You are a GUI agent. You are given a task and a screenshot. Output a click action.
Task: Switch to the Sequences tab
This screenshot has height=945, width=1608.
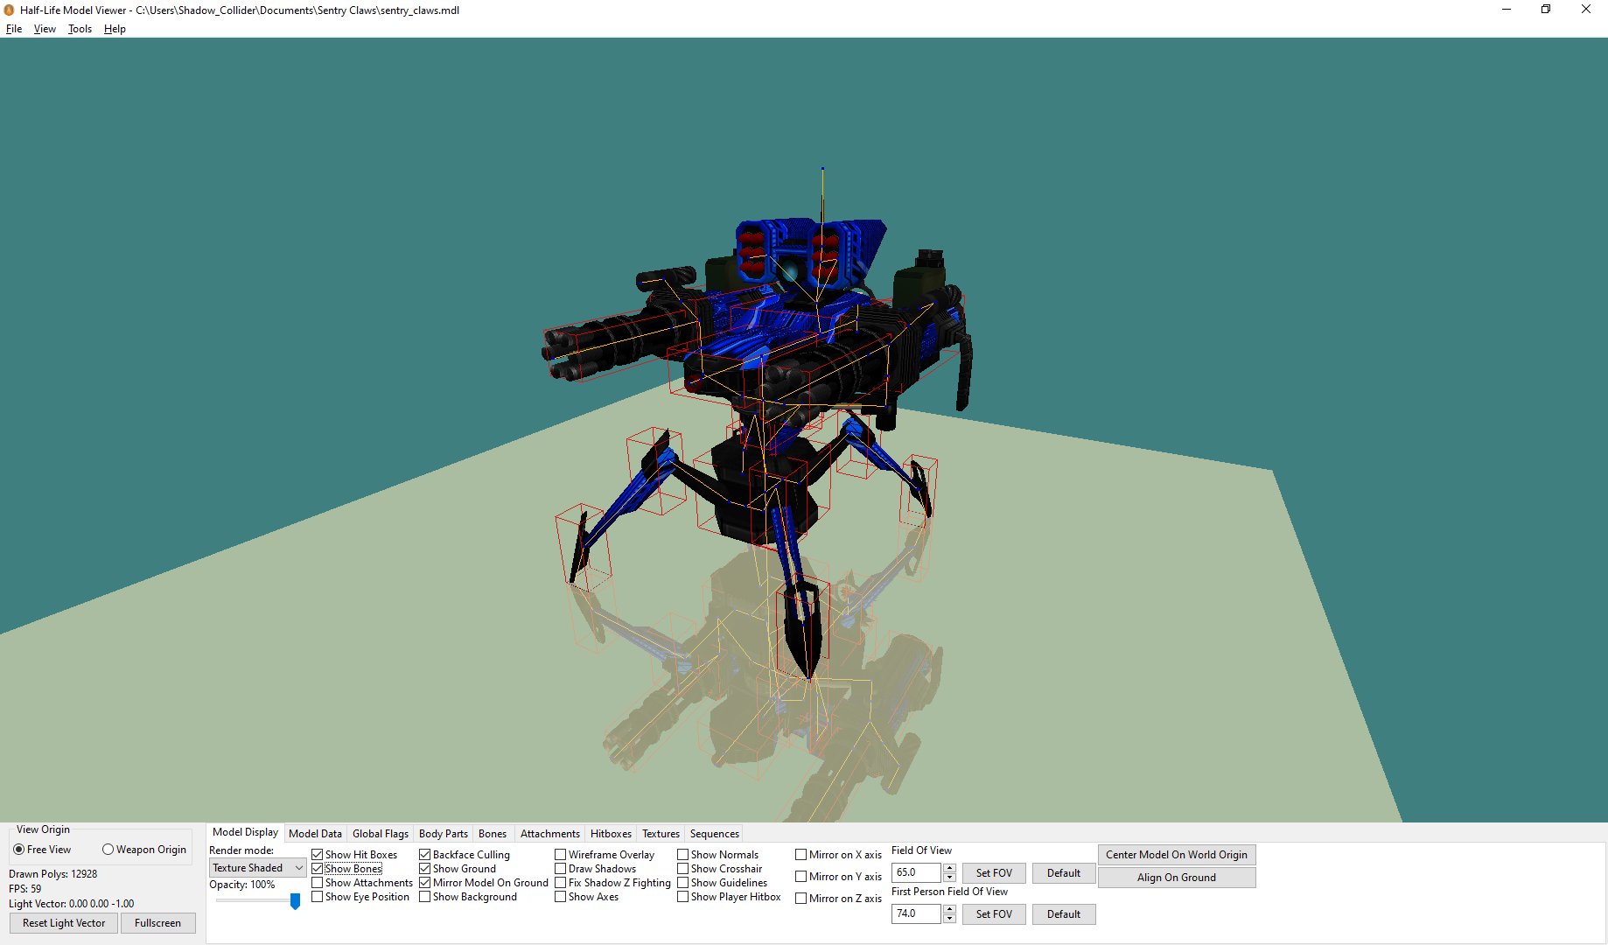coord(715,834)
